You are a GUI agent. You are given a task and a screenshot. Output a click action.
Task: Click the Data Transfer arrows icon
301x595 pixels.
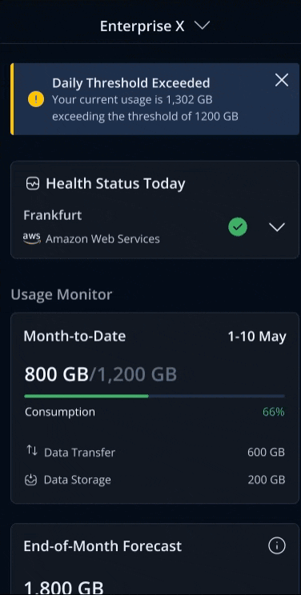[31, 451]
